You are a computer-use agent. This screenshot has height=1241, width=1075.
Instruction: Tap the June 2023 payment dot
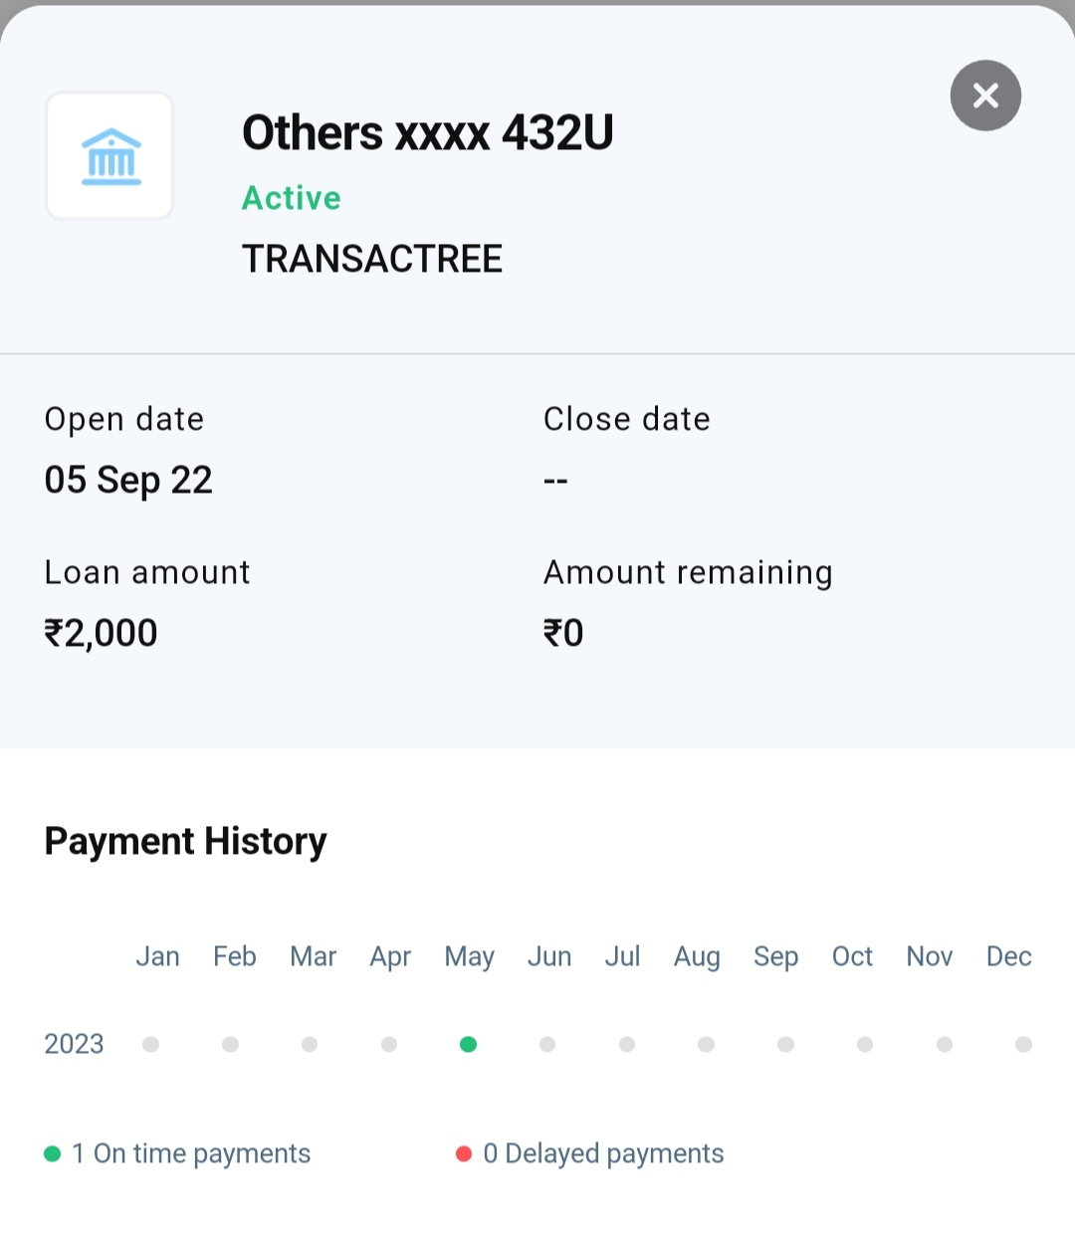547,1044
